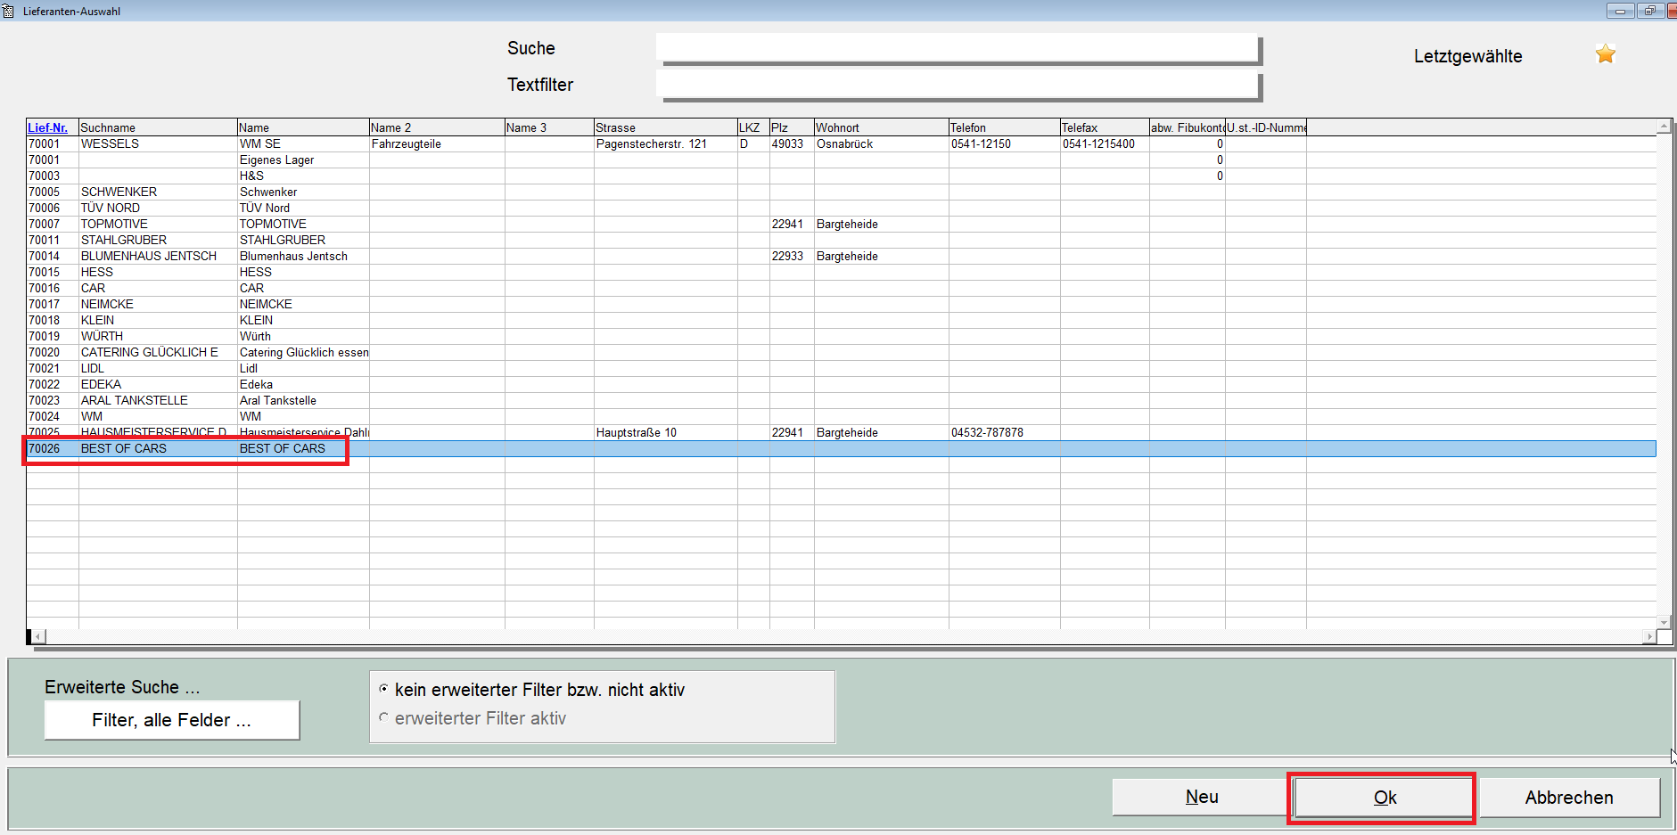The height and width of the screenshot is (835, 1677).
Task: Select 'kein erweiterter Filter bzw. nicht aktiv' radio
Action: pos(383,689)
